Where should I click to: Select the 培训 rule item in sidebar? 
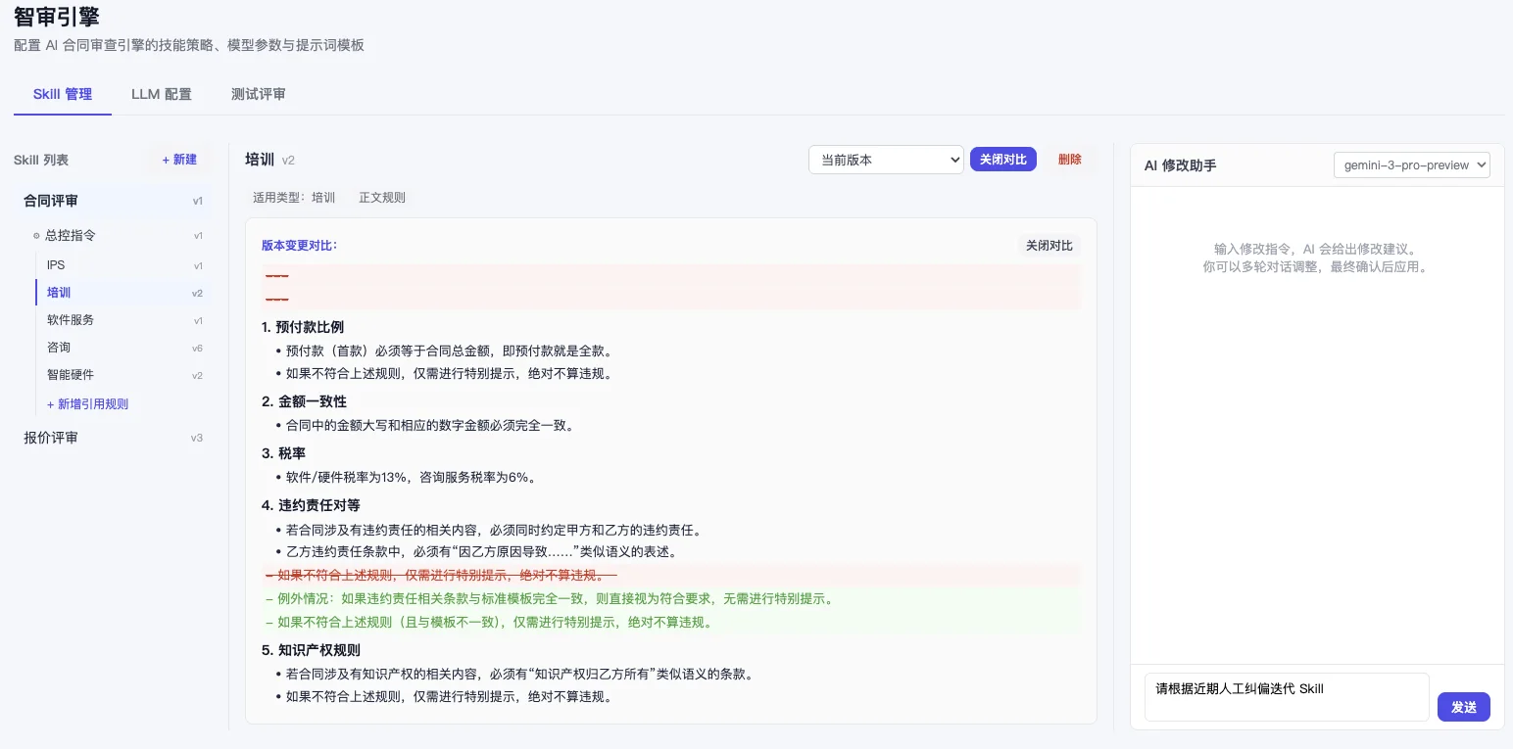pos(123,293)
